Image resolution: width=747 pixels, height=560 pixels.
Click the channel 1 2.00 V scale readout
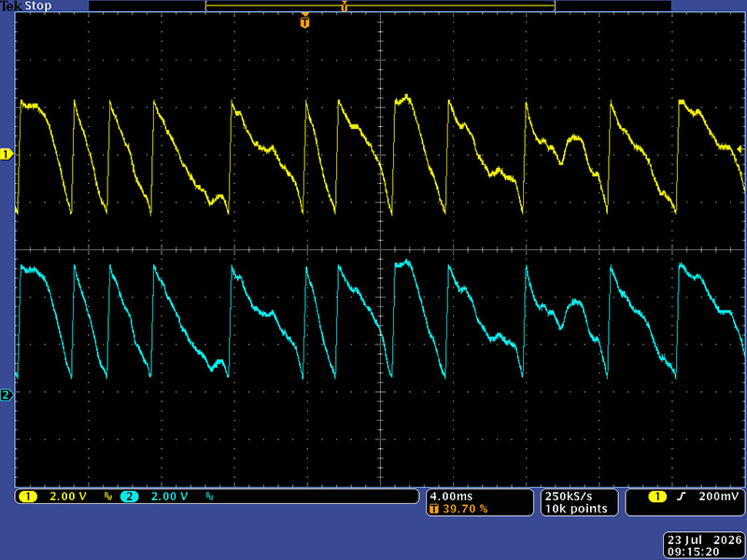[x=68, y=497]
